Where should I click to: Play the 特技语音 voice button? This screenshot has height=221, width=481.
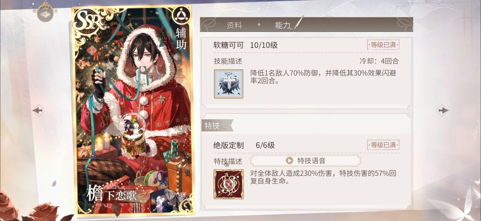point(306,161)
